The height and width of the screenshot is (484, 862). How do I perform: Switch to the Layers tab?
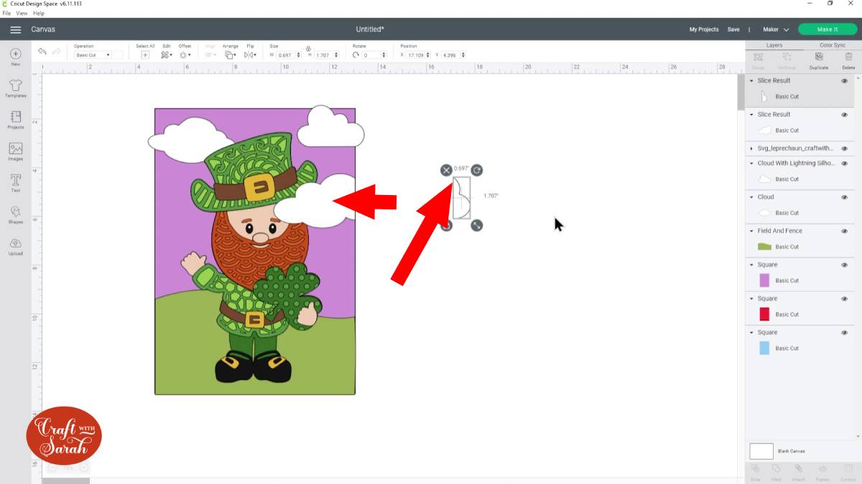pos(774,45)
